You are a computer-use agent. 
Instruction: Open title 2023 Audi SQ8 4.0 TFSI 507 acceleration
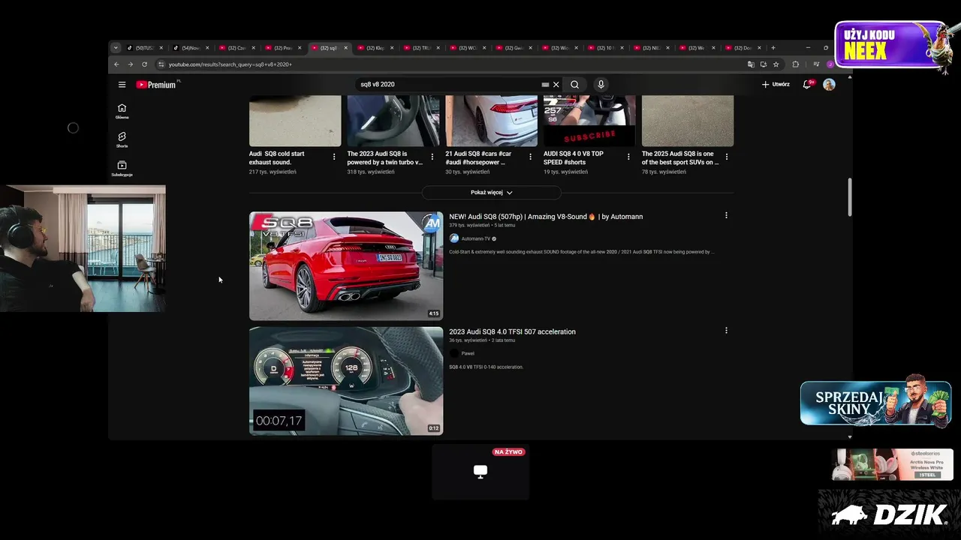[512, 331]
